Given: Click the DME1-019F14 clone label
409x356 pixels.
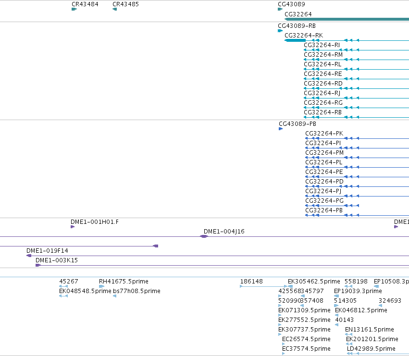Looking at the screenshot, I should 47,251.
